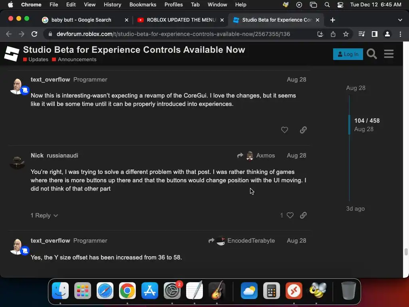Open the Profiles menu
Image resolution: width=409 pixels, height=307 pixels.
click(173, 5)
